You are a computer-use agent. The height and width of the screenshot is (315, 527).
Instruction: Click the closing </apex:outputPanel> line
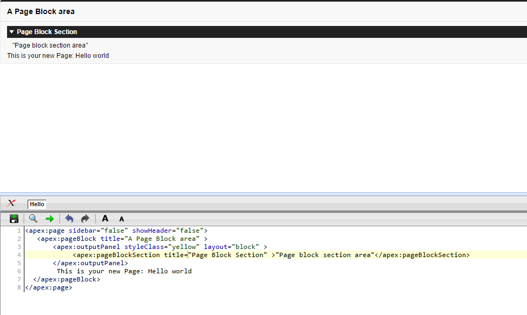tap(91, 263)
